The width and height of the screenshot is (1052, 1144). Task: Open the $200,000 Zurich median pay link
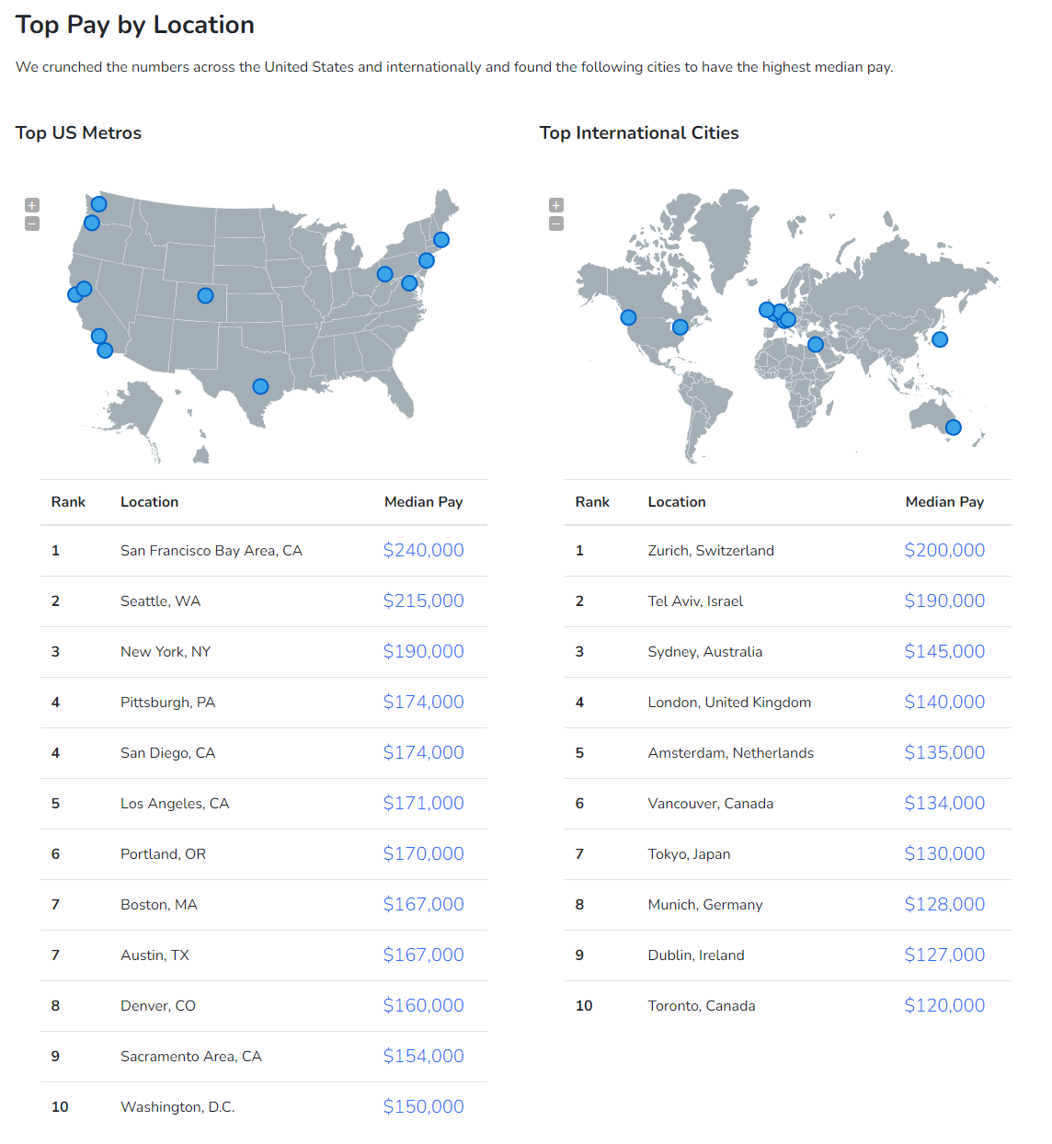coord(945,550)
